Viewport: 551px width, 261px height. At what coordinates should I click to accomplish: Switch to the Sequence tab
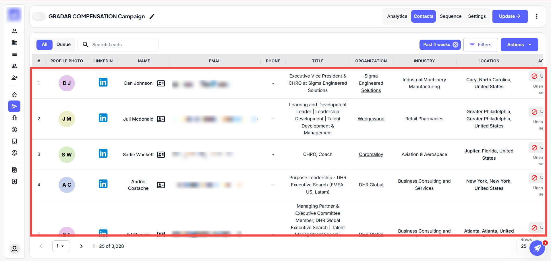[451, 16]
